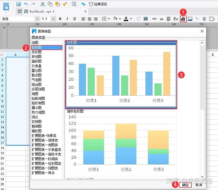This screenshot has height=190, width=218.
Task: Select 漏斗图 chart type
Action: [x=47, y=108]
